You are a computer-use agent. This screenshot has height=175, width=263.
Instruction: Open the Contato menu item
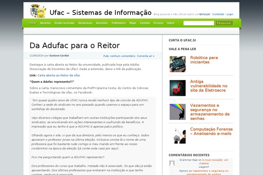click(145, 23)
